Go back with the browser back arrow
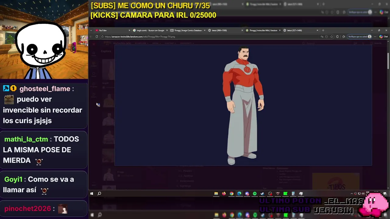This screenshot has height=219, width=390. (91, 36)
